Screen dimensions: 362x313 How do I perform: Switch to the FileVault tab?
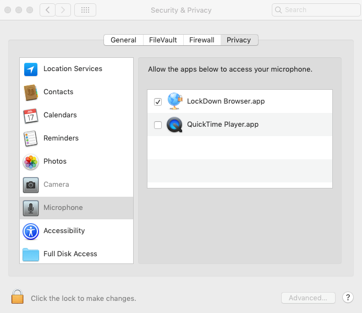point(163,40)
